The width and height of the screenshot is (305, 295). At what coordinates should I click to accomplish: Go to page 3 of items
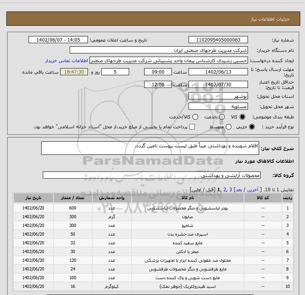[x=231, y=189]
